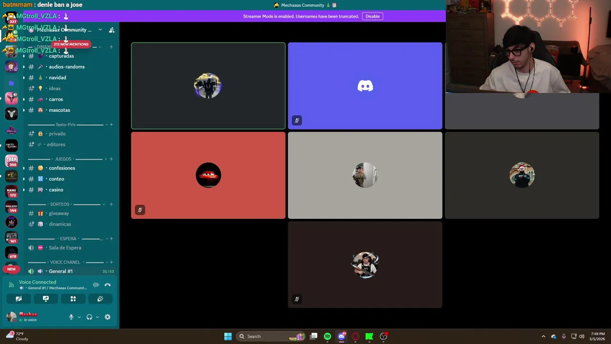The height and width of the screenshot is (344, 611).
Task: Focus the blue Discord logo participant tile
Action: click(365, 86)
